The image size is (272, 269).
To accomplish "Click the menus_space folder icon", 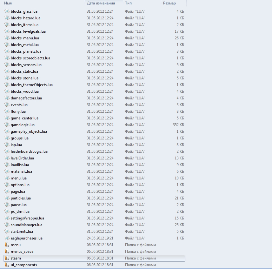I will 7,251.
